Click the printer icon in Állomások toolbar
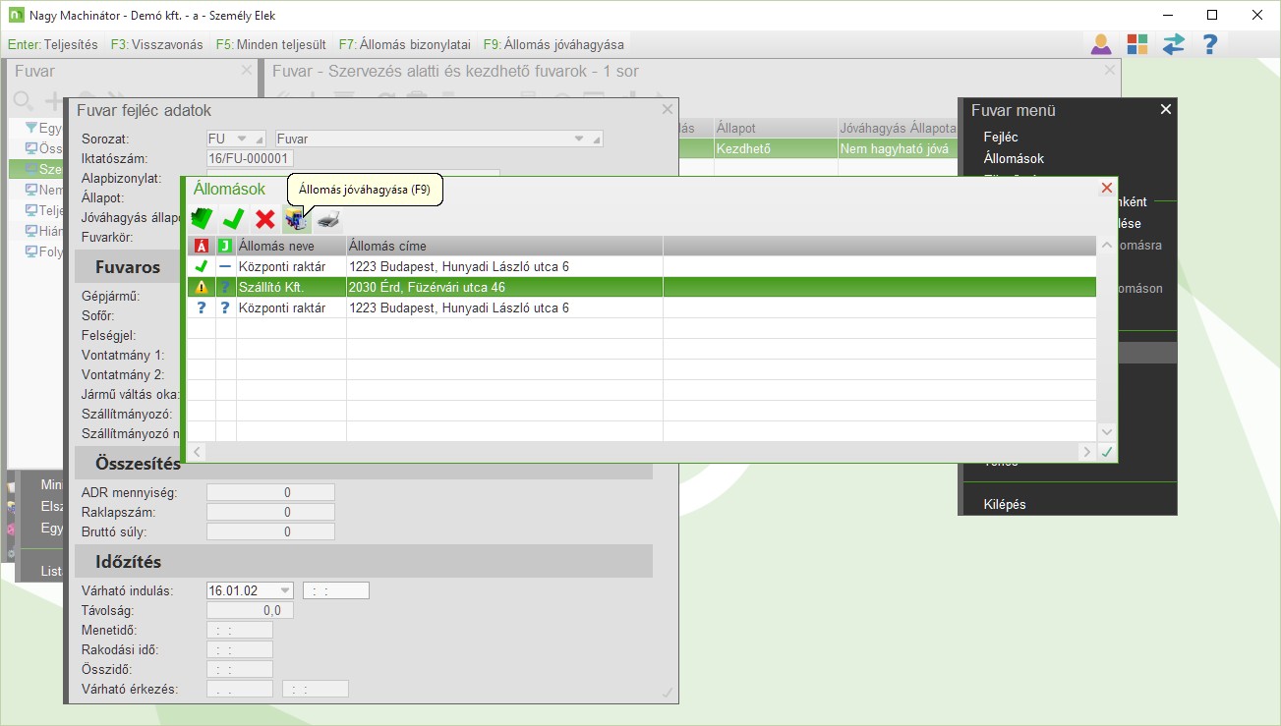Screen dimensions: 1281x726 tap(327, 219)
